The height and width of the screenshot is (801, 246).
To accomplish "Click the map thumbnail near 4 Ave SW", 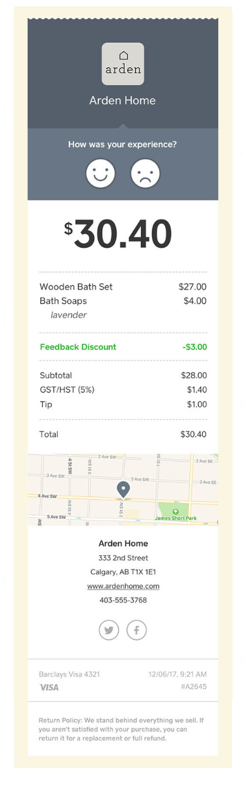I will coord(123,490).
